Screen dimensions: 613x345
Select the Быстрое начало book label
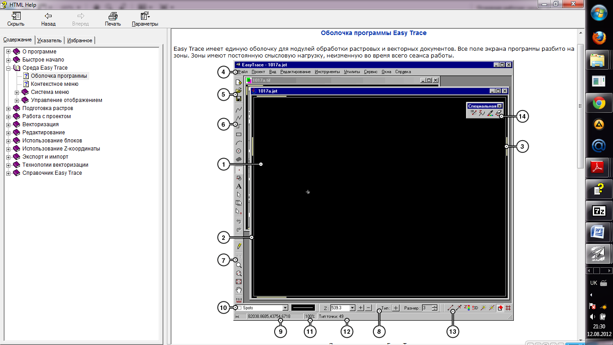pyautogui.click(x=43, y=60)
